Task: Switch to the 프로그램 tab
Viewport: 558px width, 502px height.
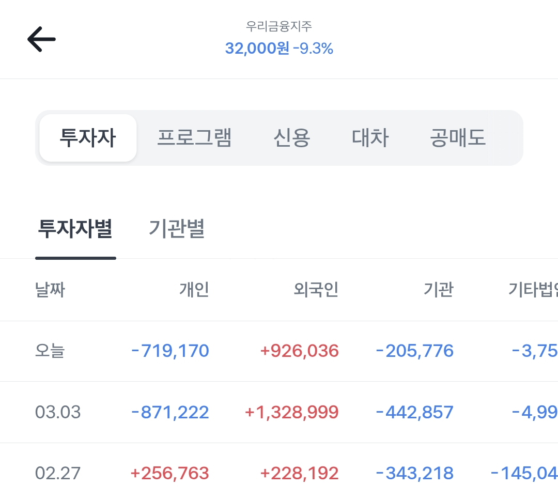Action: point(194,138)
